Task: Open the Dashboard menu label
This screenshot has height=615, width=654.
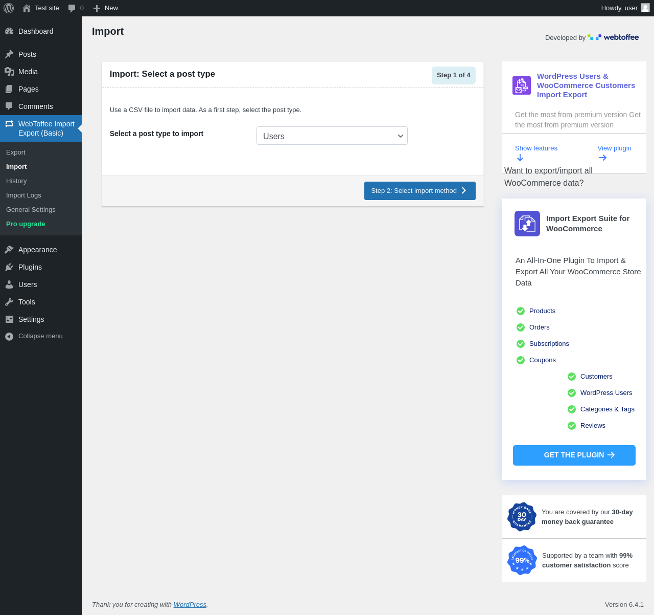Action: pos(36,31)
